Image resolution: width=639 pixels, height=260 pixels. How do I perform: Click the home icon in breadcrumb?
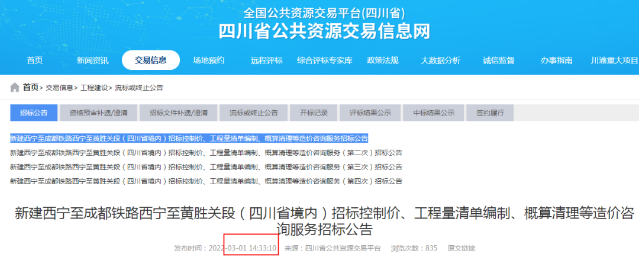pos(15,87)
